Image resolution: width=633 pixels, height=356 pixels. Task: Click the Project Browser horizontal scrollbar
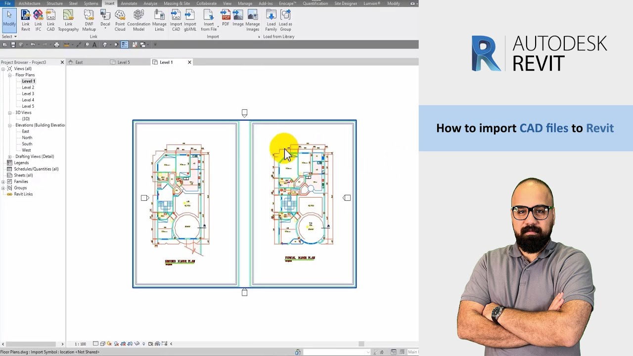tap(32, 344)
